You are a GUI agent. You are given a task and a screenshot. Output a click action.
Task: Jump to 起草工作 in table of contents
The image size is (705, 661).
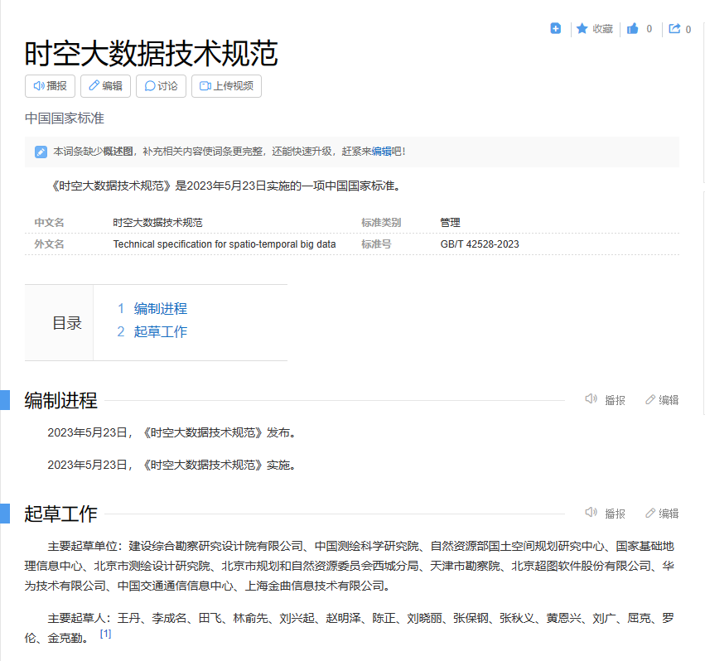pos(161,332)
